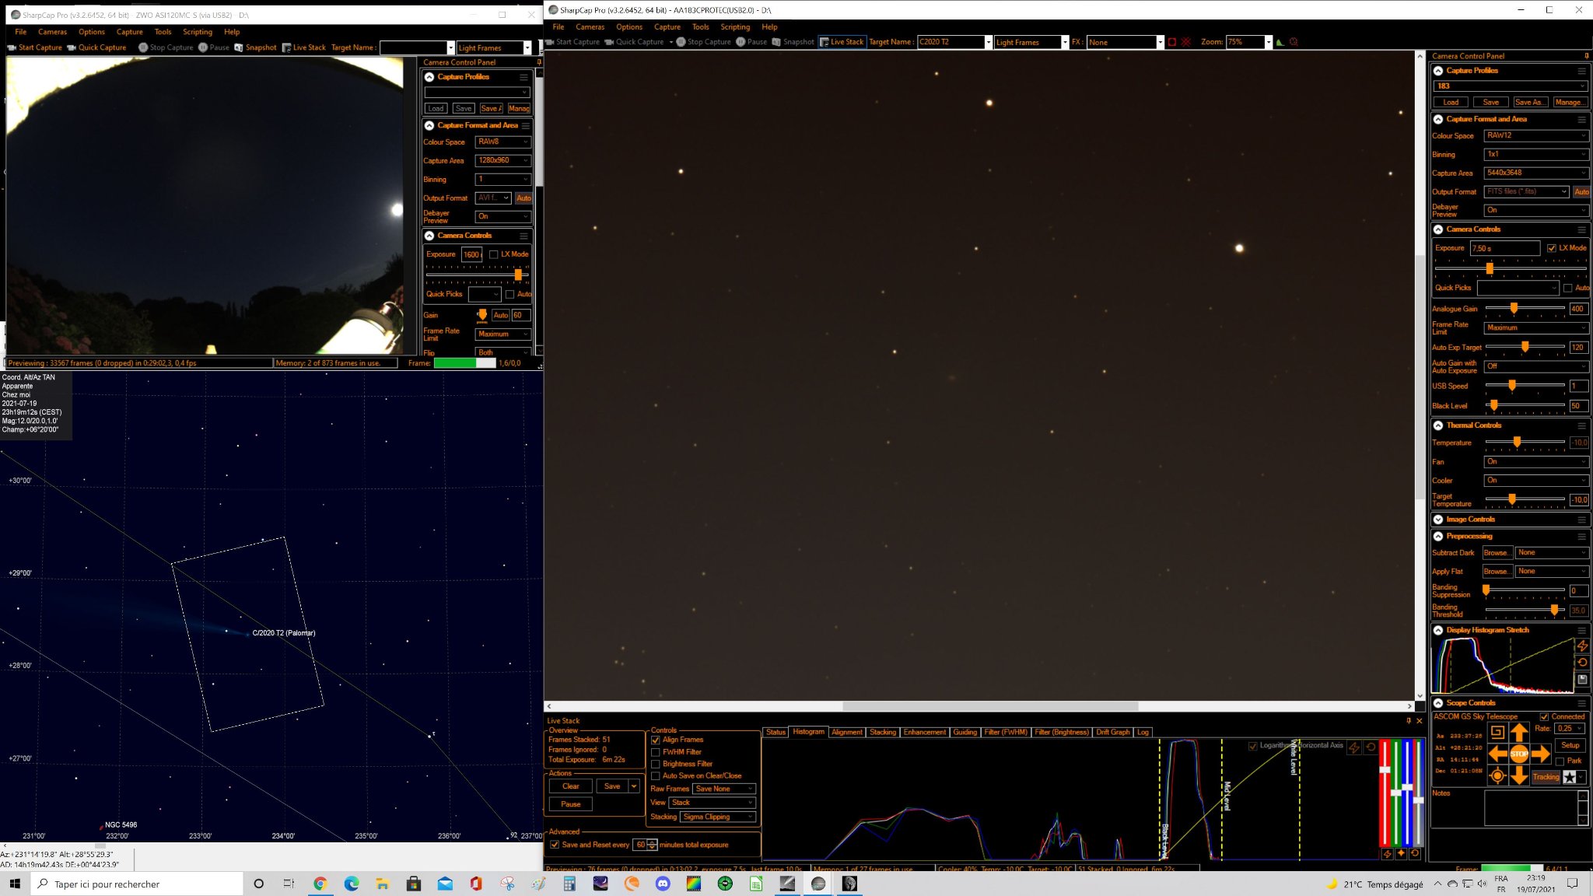The height and width of the screenshot is (896, 1593).
Task: Open the Cooler On dropdown
Action: (1536, 481)
